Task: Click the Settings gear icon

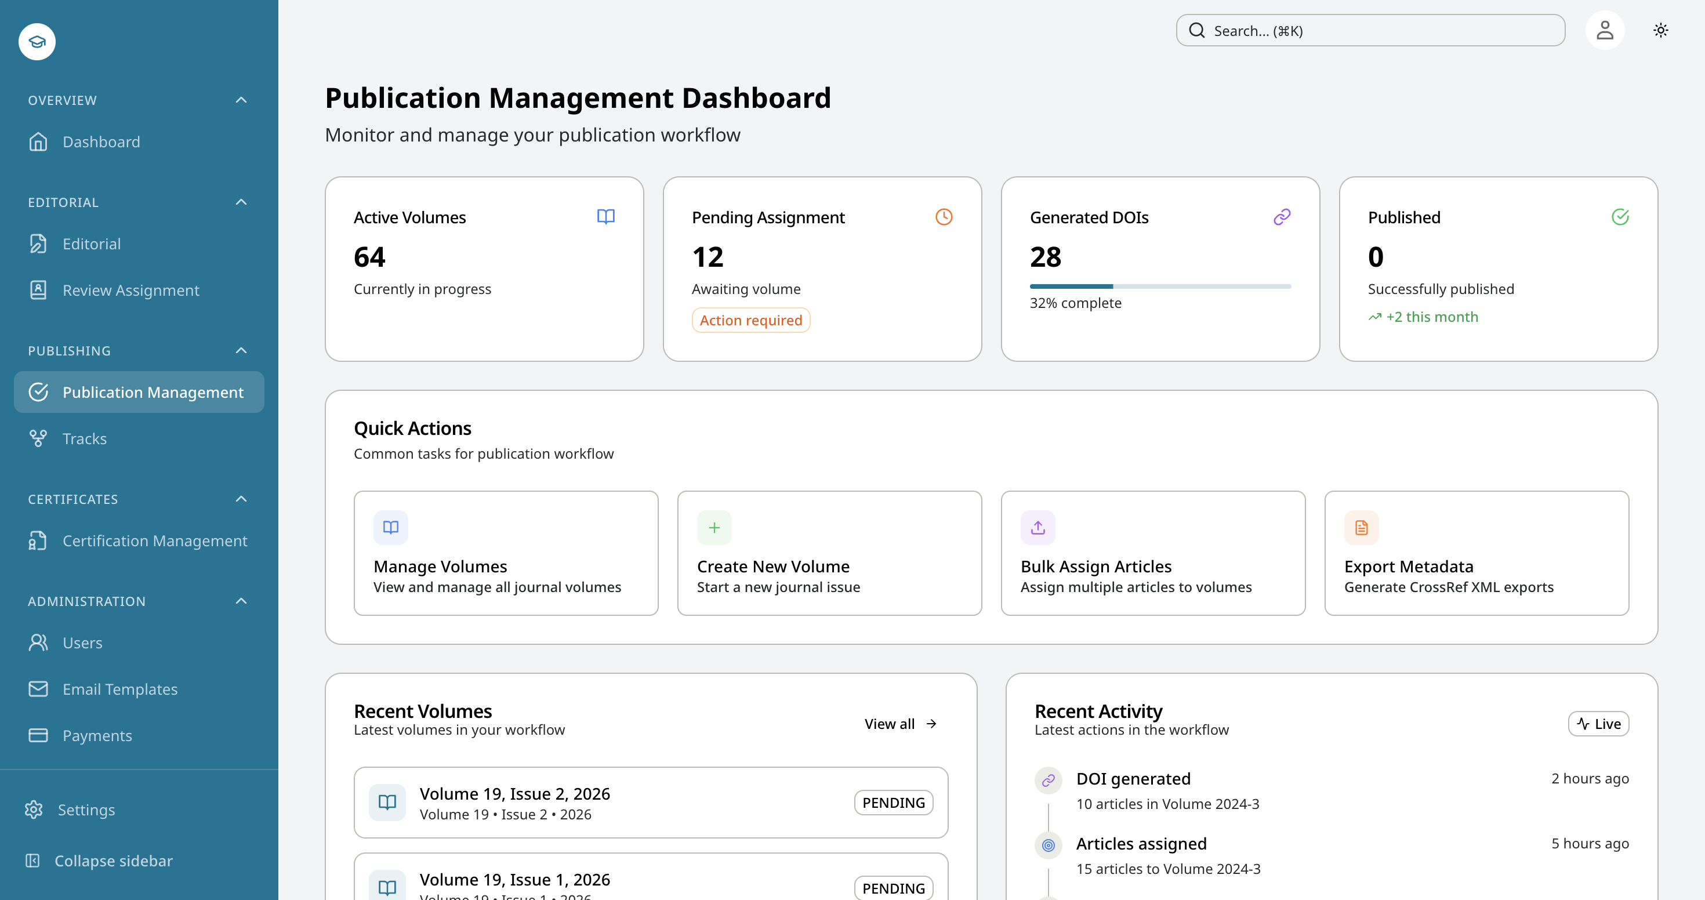Action: [x=34, y=810]
